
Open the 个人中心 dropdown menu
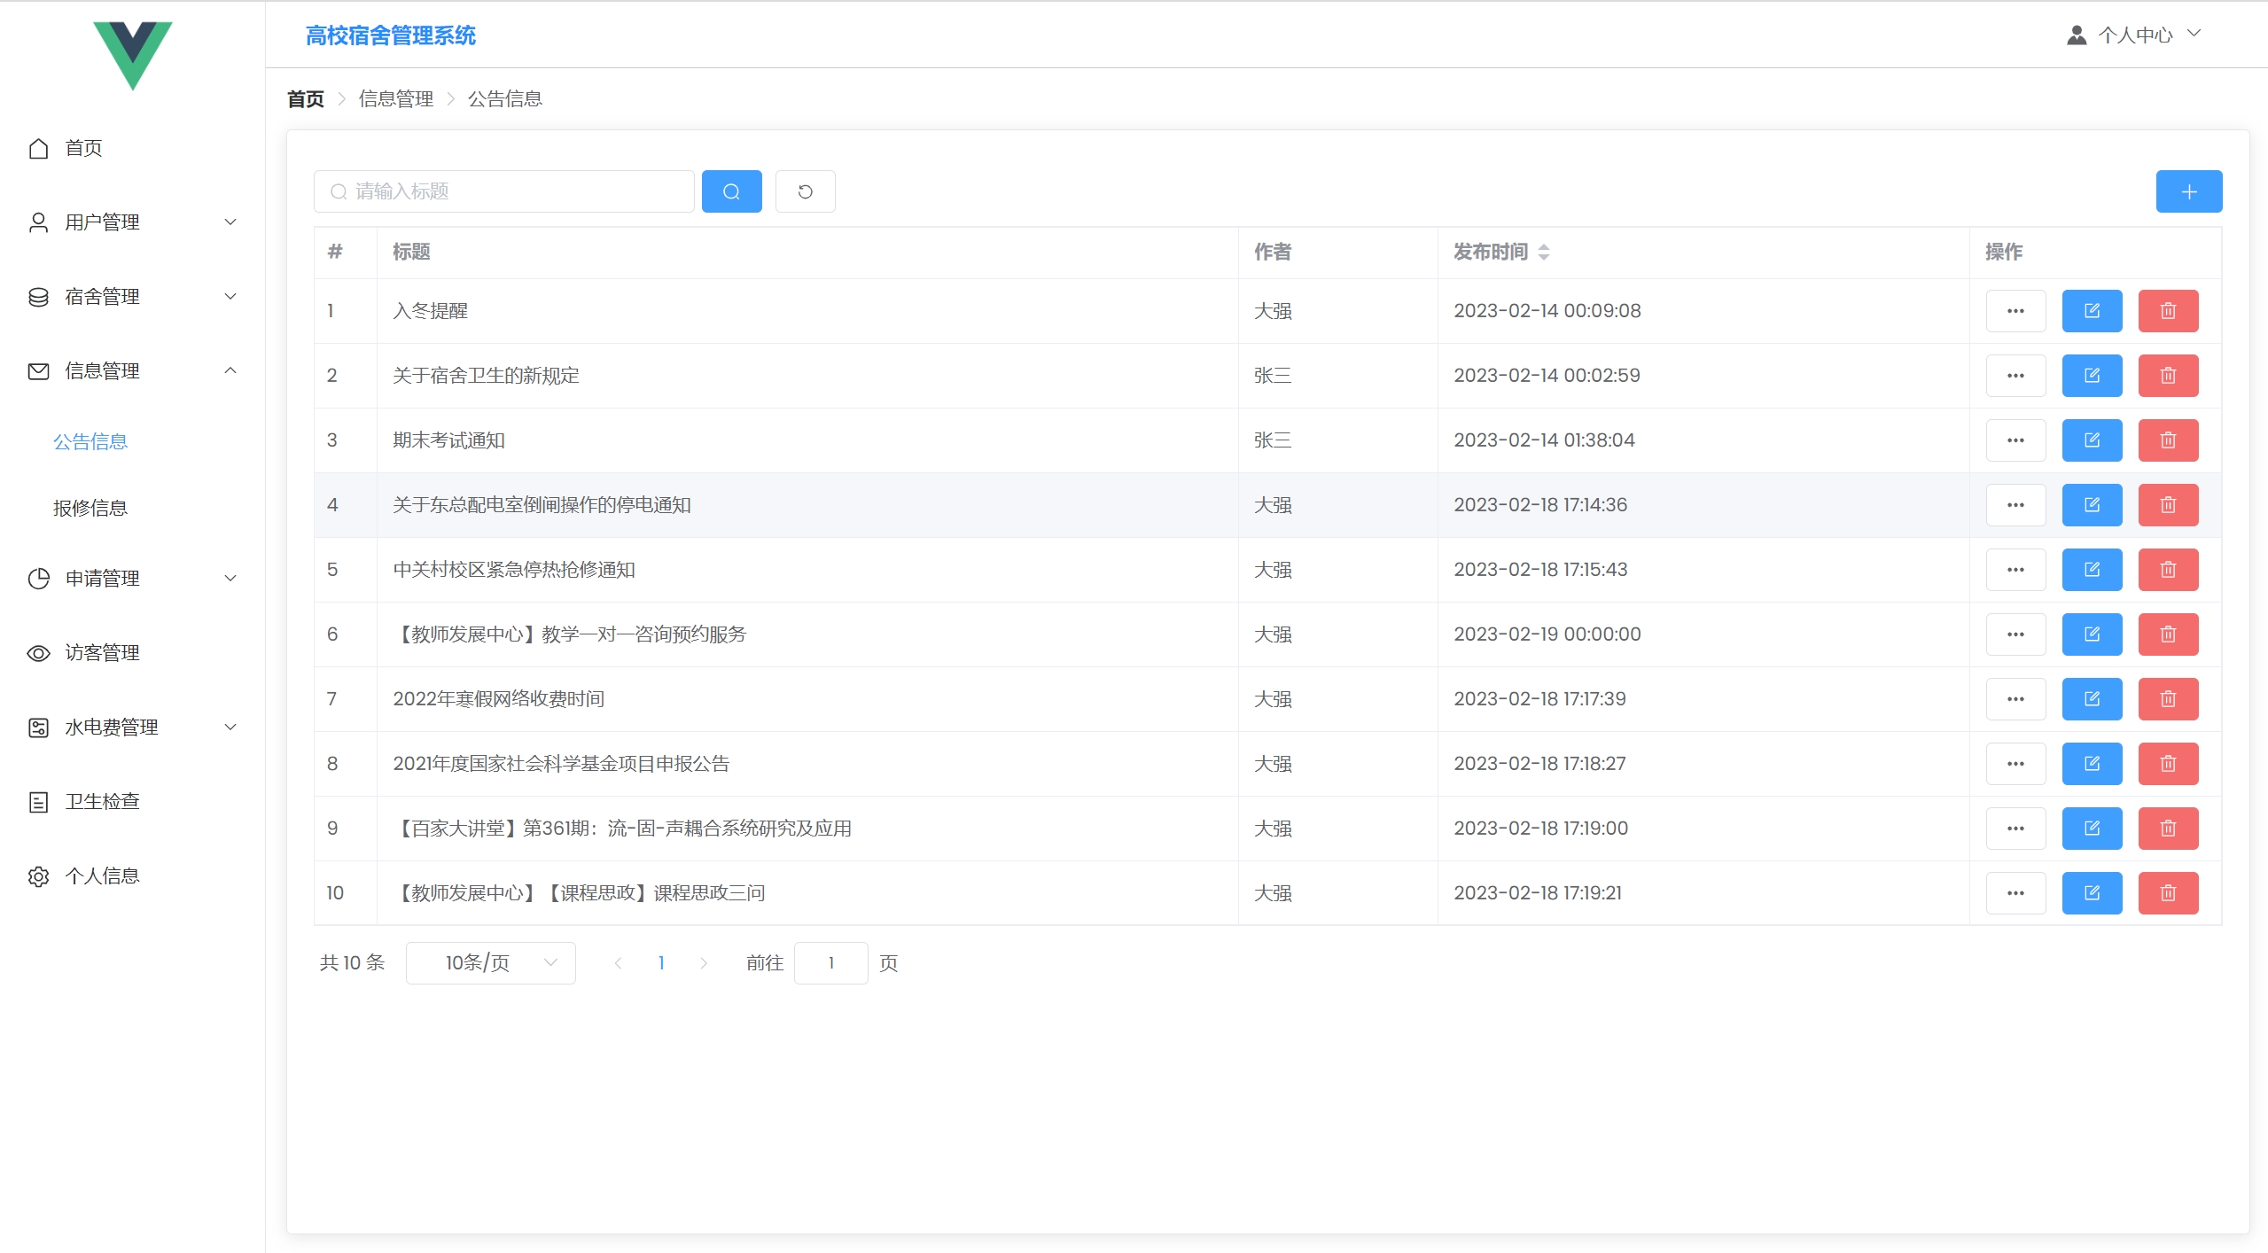tap(2134, 35)
